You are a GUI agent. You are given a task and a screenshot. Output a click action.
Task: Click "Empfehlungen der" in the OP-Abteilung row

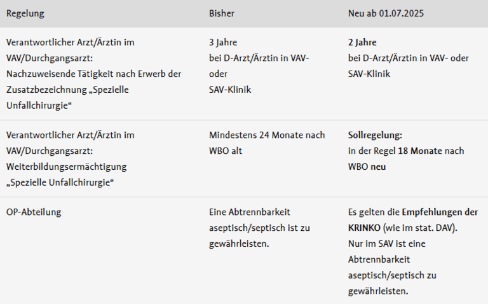point(440,212)
